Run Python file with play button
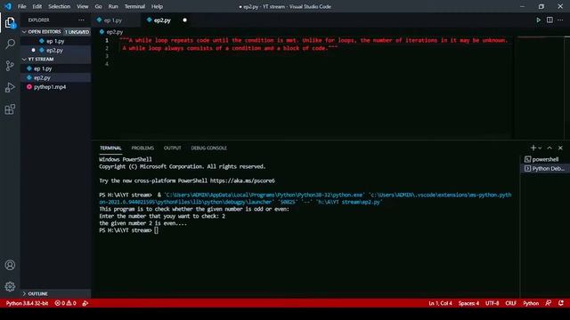Screen dimensions: 570x320 pos(538,20)
